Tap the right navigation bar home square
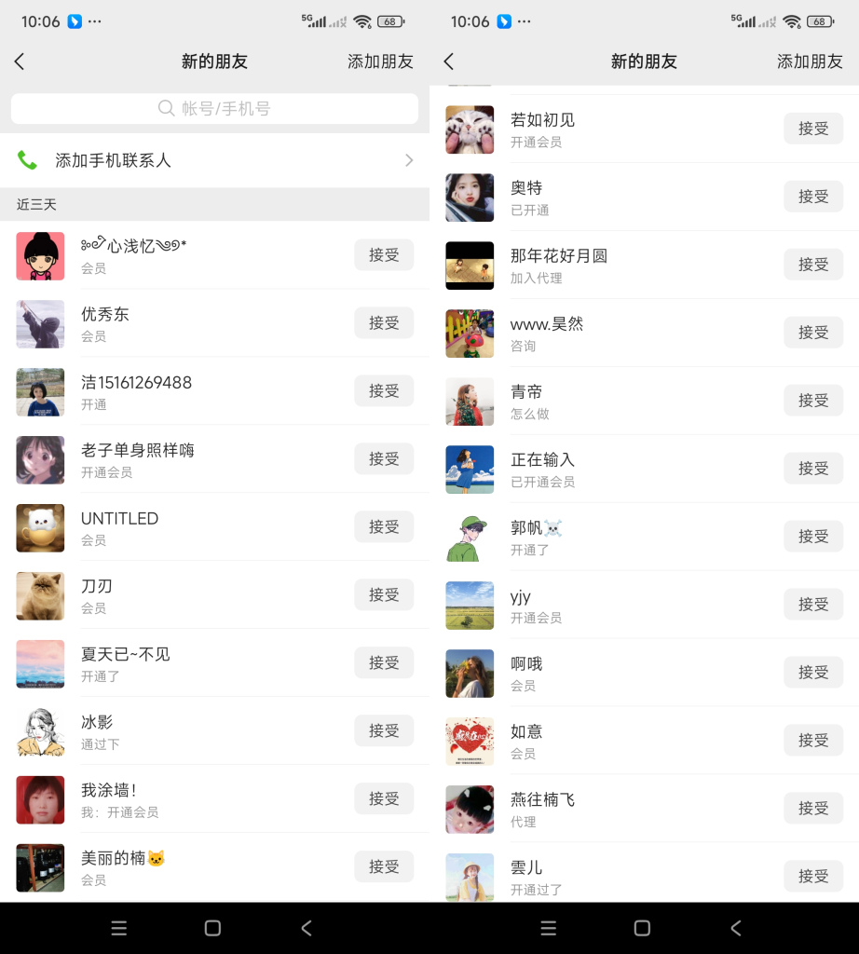 pos(642,928)
